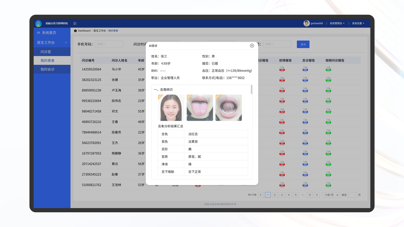Image resolution: width=404 pixels, height=227 pixels.
Task: Click patient name 卢玉海
Action: point(116,90)
